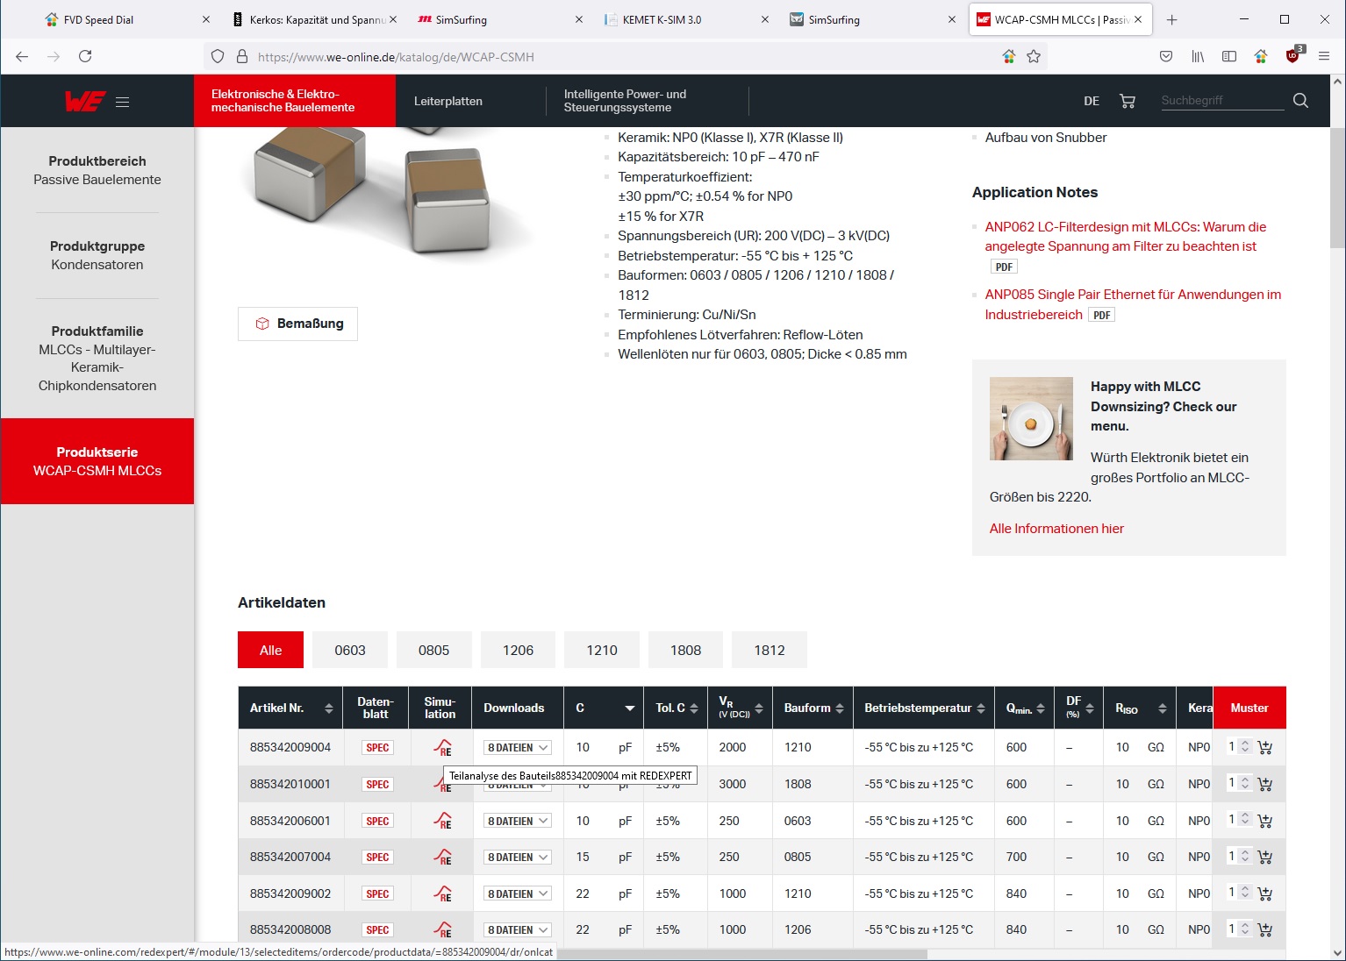Open the Firefox application menu icon
Viewport: 1346px width, 961px height.
pyautogui.click(x=1324, y=56)
